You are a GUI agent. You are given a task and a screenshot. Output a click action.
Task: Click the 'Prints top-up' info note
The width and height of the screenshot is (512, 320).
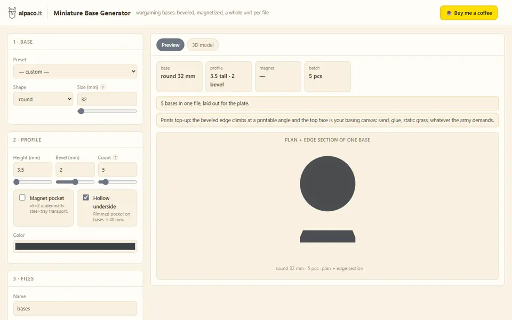pyautogui.click(x=327, y=120)
